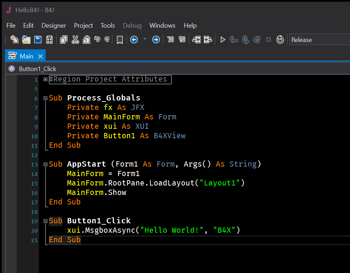Click 'B4XView' on line 10

click(169, 136)
